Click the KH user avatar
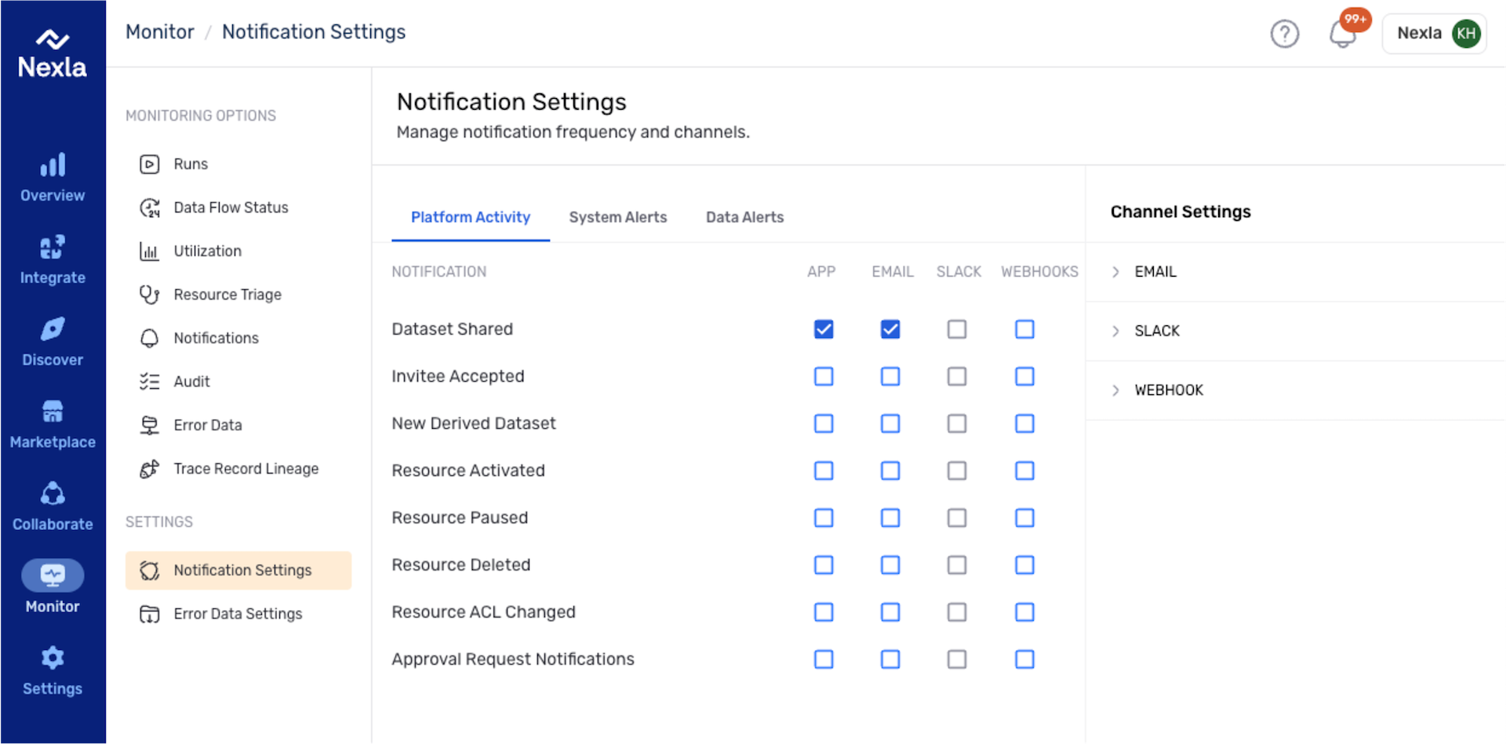This screenshot has width=1506, height=744. (1465, 34)
